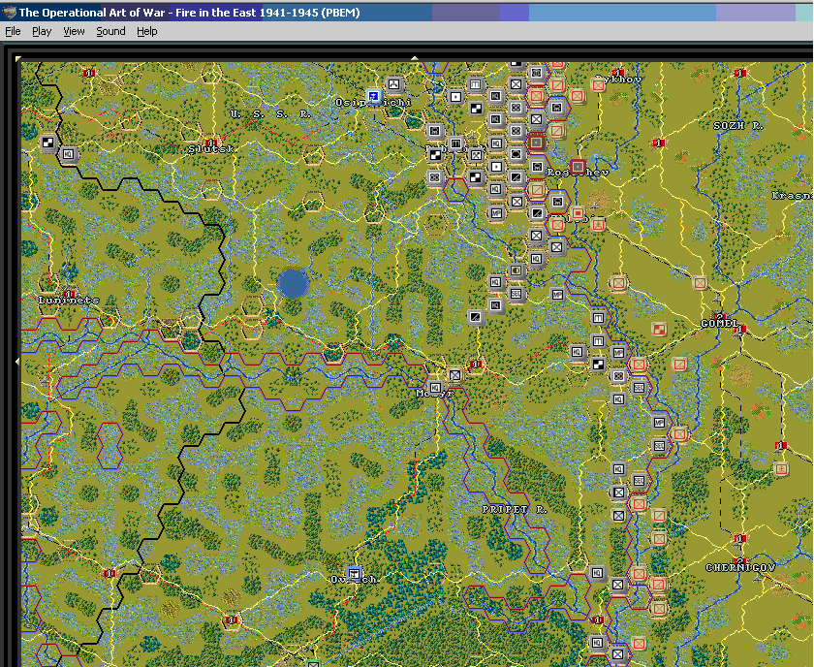Screen dimensions: 814x667
Task: Click the SOZH R. river label
Action: pos(738,125)
